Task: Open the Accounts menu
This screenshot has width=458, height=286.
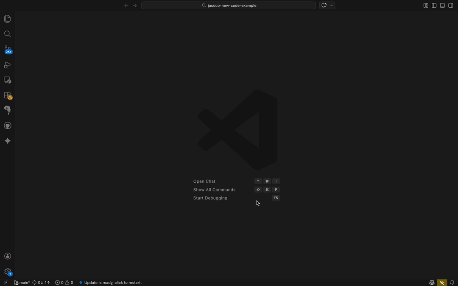Action: point(7,256)
